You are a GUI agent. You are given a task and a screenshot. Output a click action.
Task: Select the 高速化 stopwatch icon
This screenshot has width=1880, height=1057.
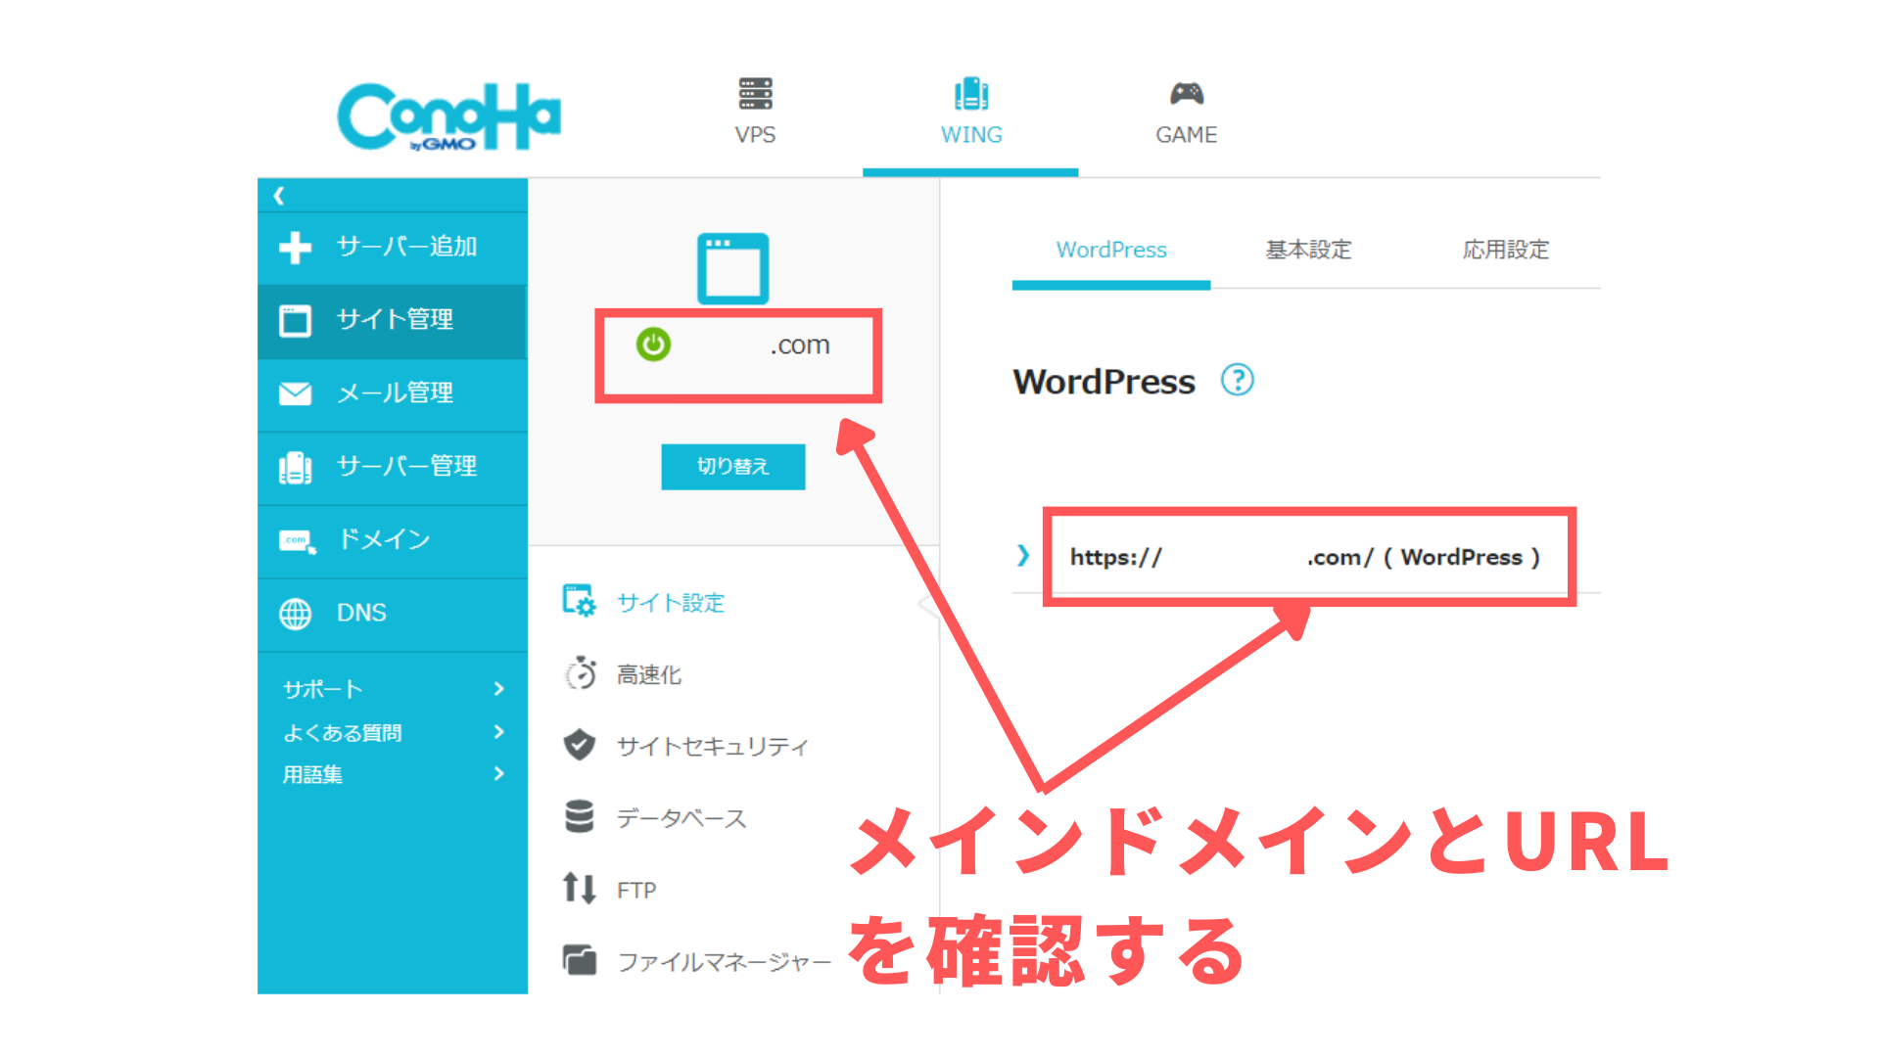[580, 674]
